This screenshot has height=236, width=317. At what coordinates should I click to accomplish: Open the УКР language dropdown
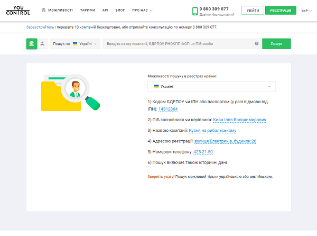point(306,11)
